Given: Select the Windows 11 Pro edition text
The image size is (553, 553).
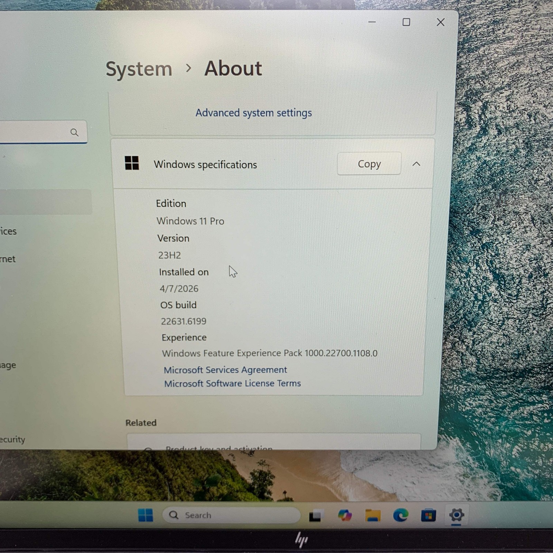Looking at the screenshot, I should coord(190,221).
